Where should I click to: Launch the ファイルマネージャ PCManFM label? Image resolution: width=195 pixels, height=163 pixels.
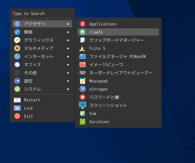(117, 56)
